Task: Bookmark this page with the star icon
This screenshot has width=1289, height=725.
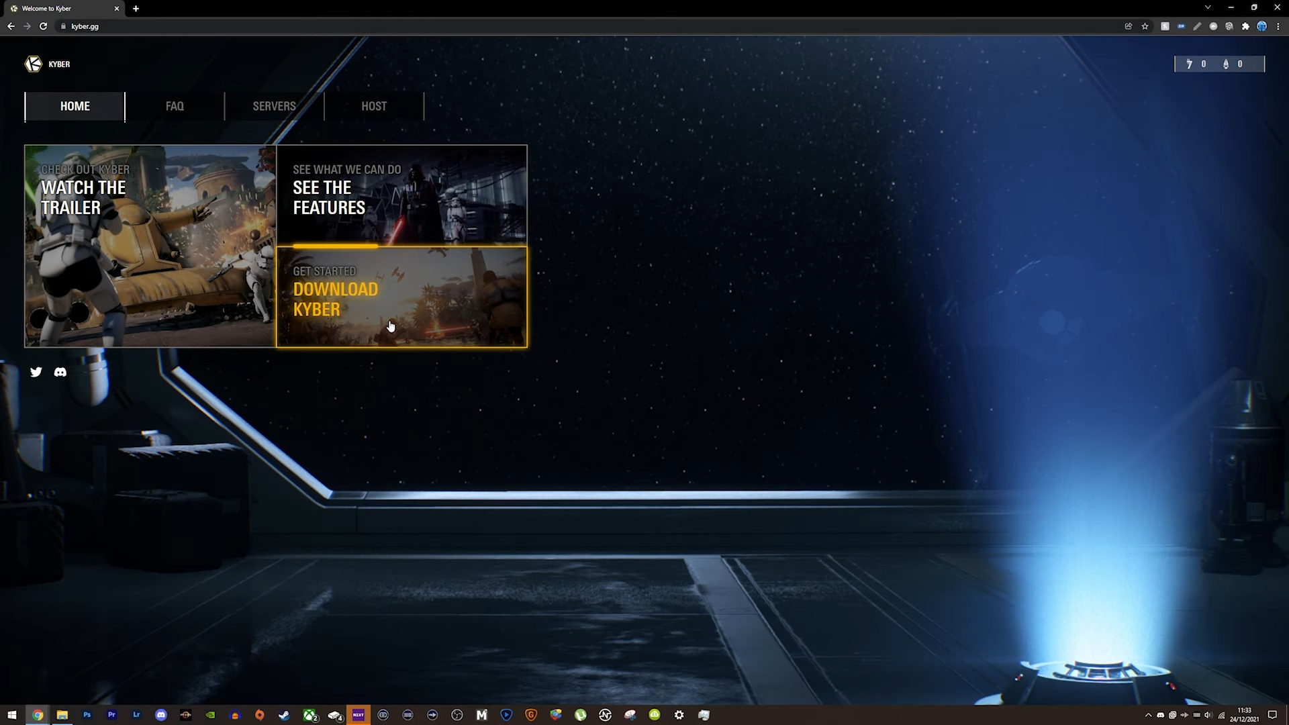Action: [x=1145, y=26]
